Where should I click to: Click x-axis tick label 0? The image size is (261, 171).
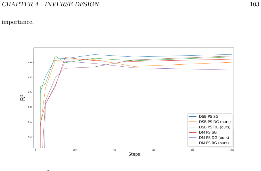(x=36, y=150)
